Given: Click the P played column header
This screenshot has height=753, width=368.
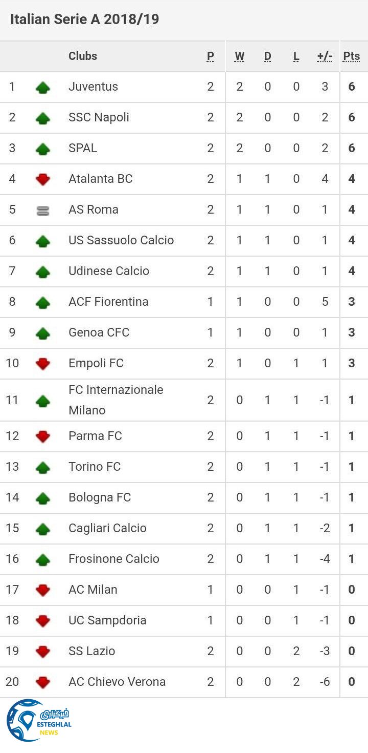Looking at the screenshot, I should [x=211, y=56].
